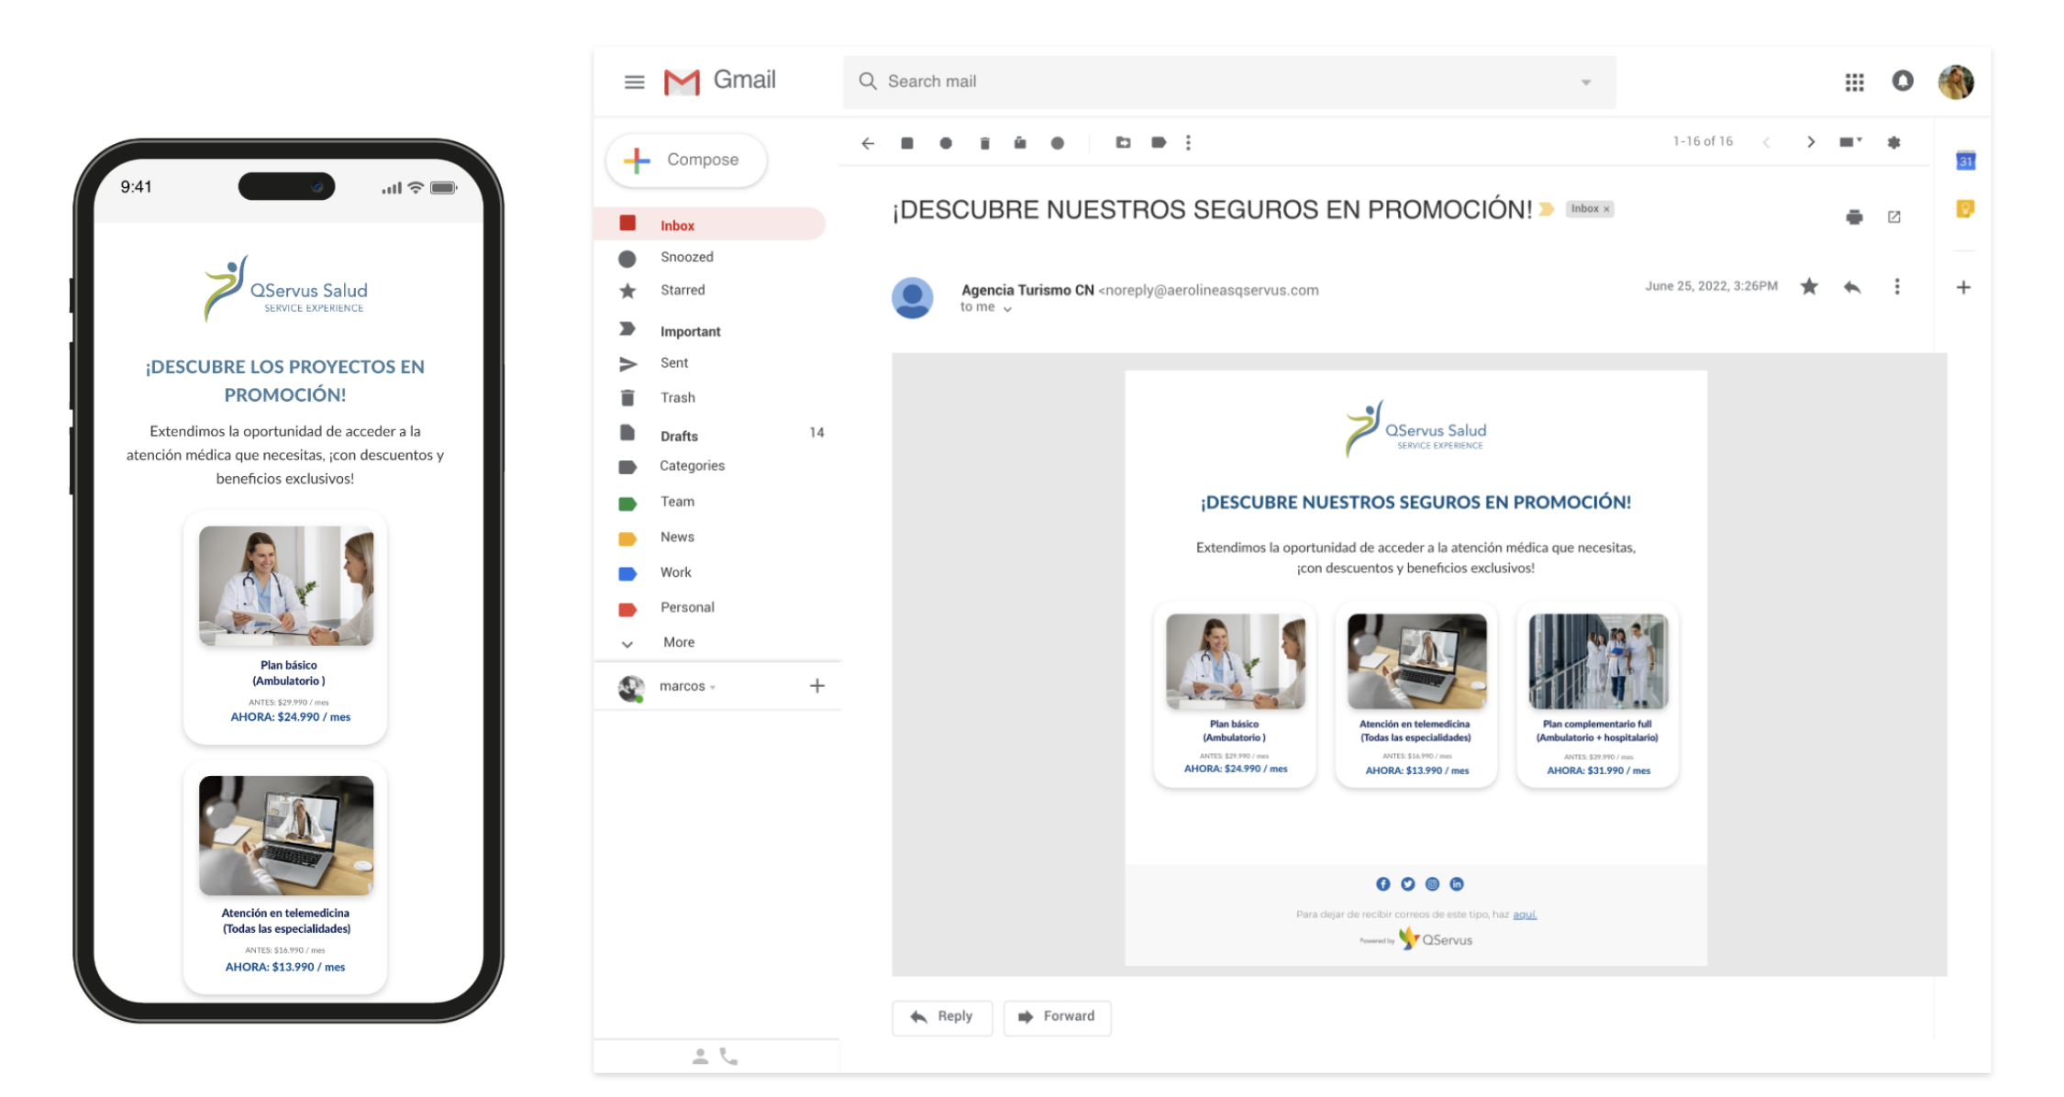The width and height of the screenshot is (2064, 1097).
Task: Click the back arrow to inbox
Action: (x=868, y=143)
